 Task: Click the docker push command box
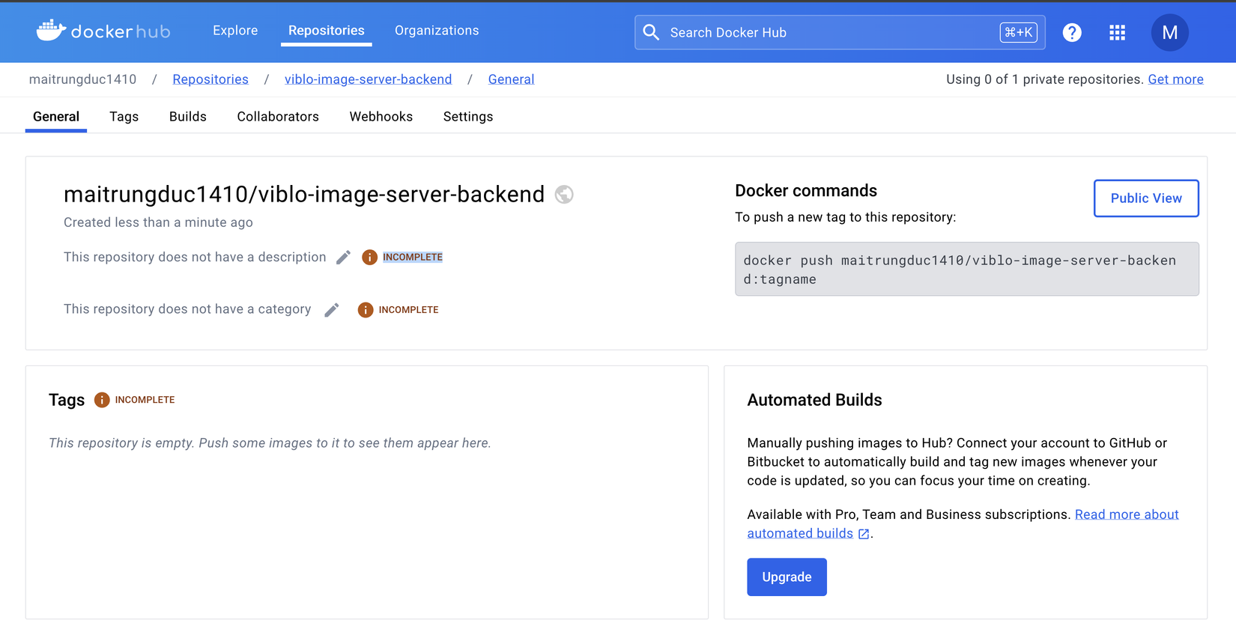(966, 270)
